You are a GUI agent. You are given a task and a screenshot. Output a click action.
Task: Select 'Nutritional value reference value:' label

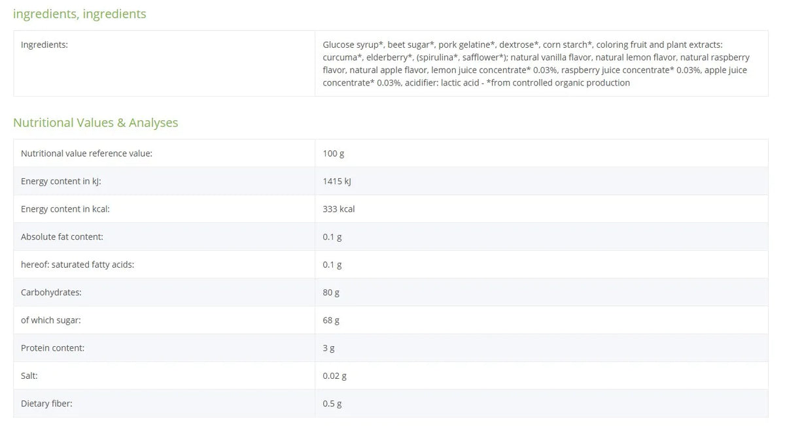[x=86, y=153]
